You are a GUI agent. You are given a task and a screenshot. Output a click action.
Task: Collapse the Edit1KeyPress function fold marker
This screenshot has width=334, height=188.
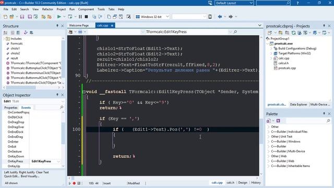(x=84, y=92)
